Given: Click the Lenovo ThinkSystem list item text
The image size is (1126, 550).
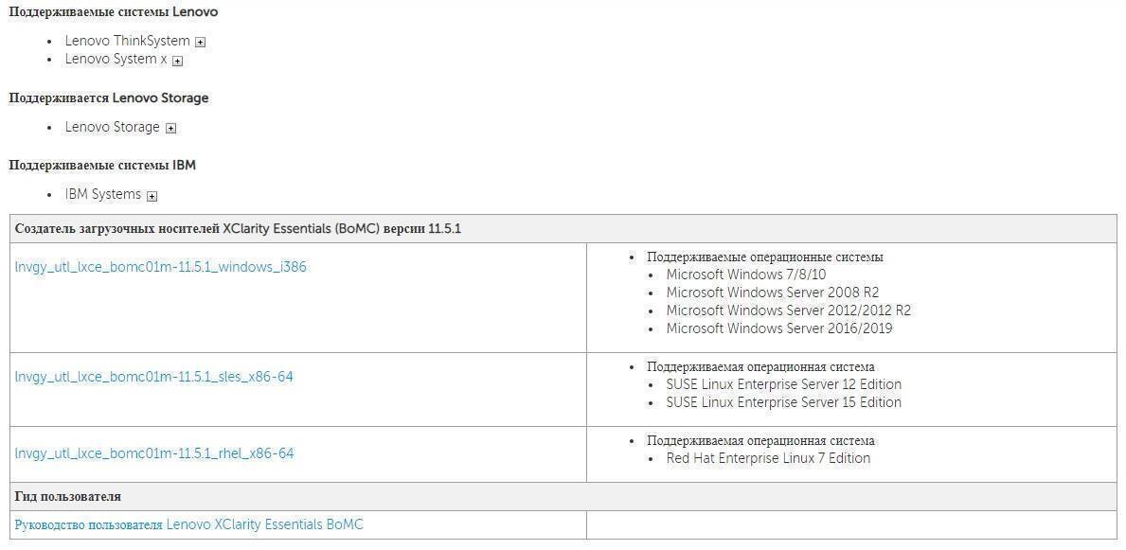Looking at the screenshot, I should (x=127, y=41).
